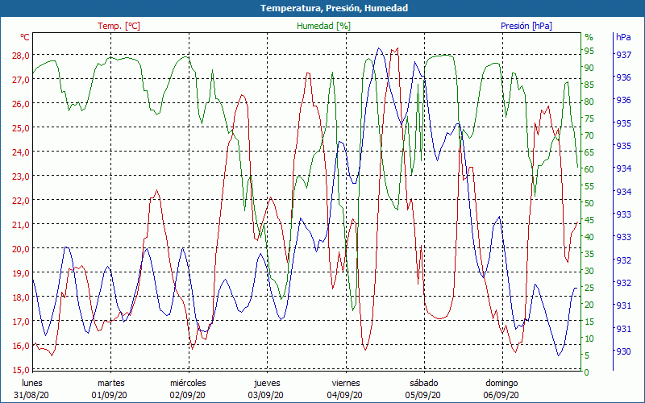Select the green Humedad [%] legend label
Viewport: 645px width, 403px height.
[323, 26]
